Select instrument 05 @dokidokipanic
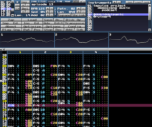This screenshot has width=152, height=127. [118, 14]
